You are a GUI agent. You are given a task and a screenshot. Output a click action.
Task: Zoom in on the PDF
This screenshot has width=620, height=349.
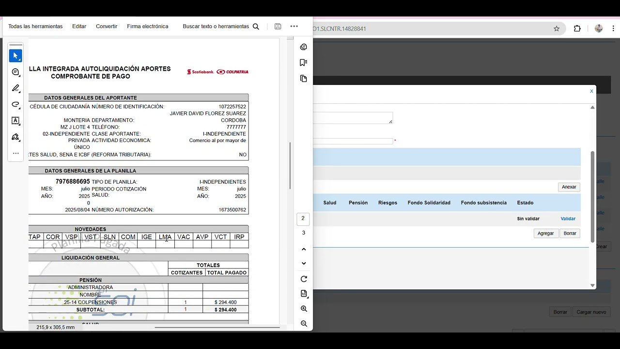pyautogui.click(x=304, y=309)
